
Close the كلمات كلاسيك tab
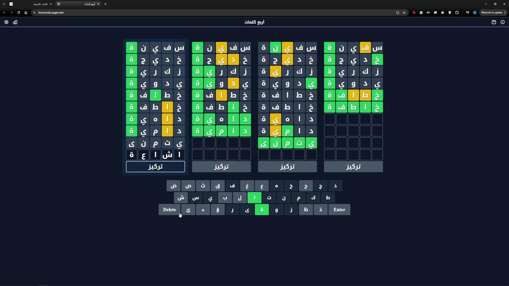point(51,4)
